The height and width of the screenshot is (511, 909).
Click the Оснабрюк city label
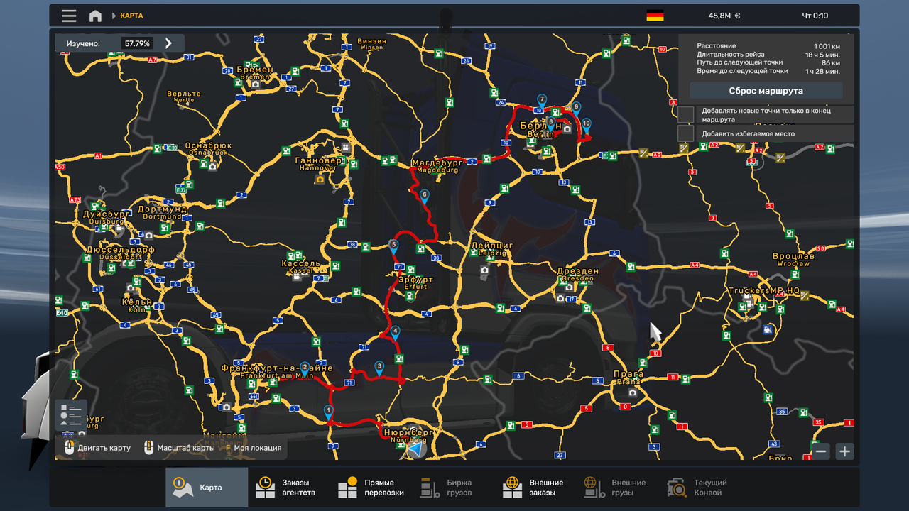click(208, 145)
